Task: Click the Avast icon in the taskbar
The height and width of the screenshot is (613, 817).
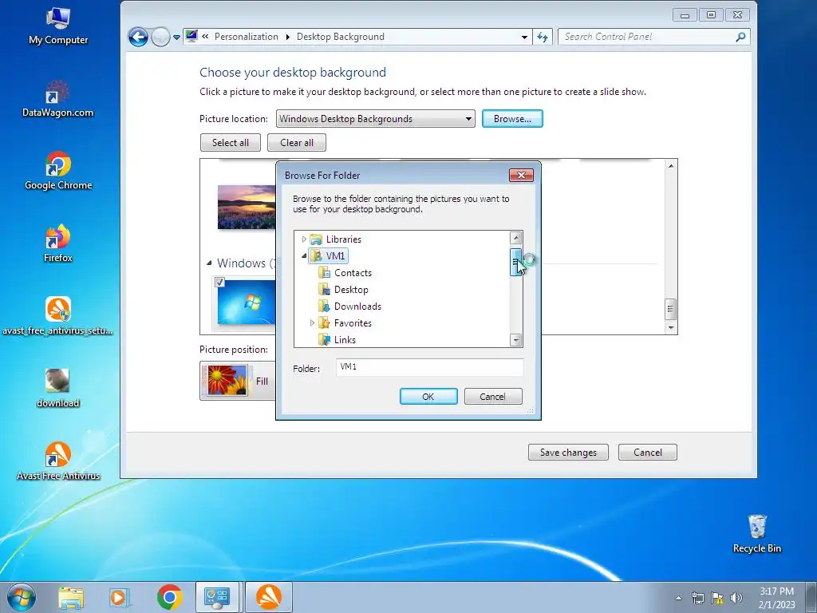Action: coord(268,597)
